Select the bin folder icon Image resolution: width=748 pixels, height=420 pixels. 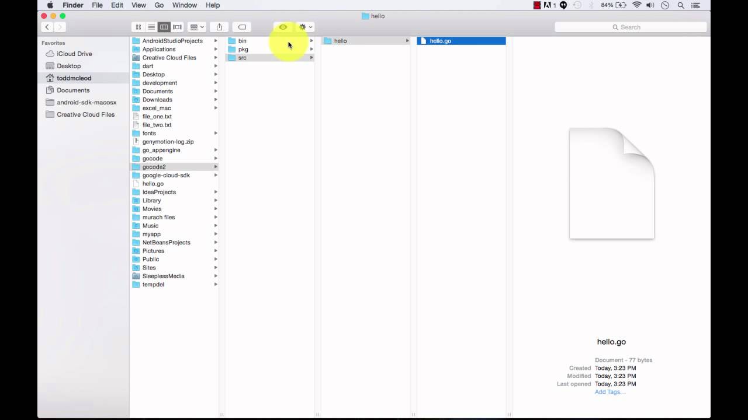[232, 41]
